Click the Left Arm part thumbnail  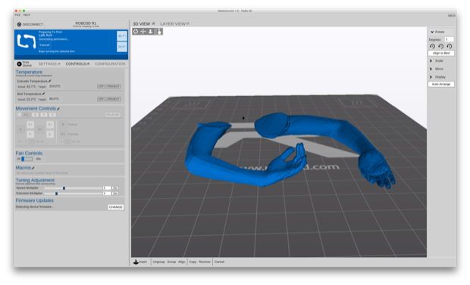click(27, 42)
